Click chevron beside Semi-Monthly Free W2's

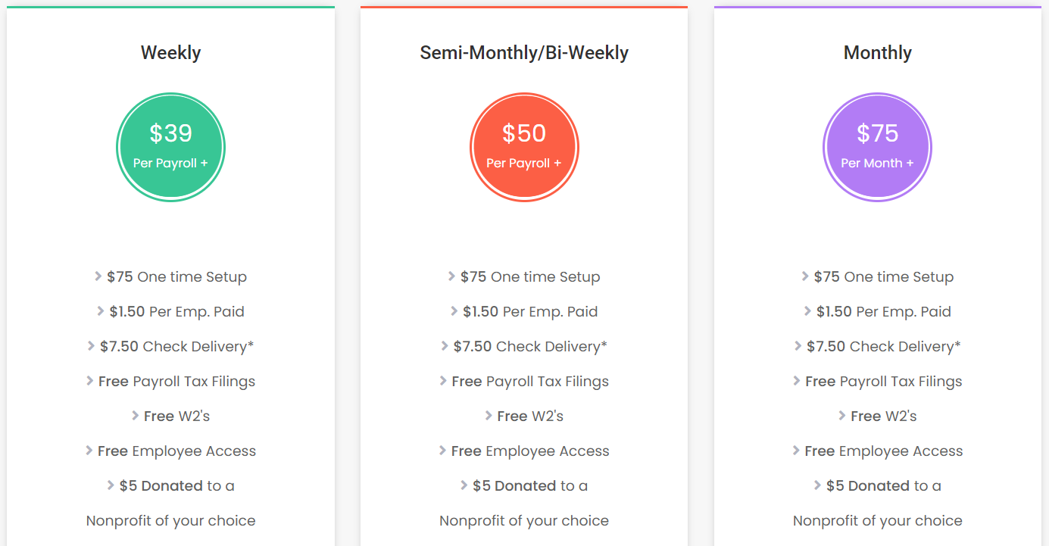(x=489, y=416)
